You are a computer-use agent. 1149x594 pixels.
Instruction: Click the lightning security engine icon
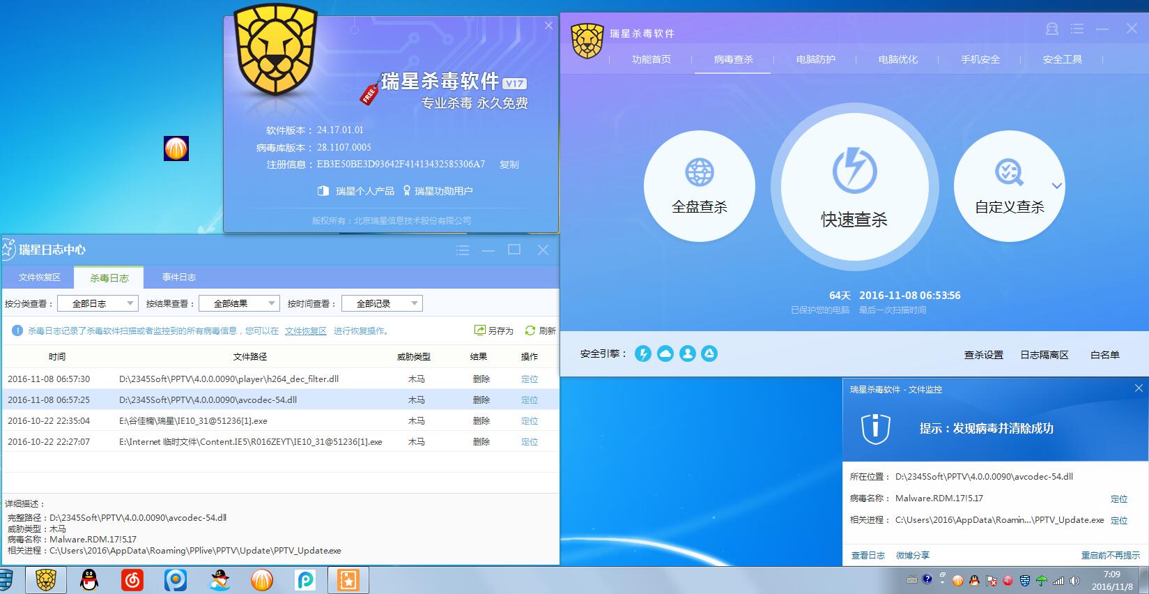(643, 353)
